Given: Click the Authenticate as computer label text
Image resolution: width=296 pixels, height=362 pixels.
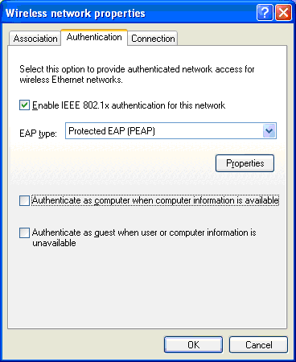Looking at the screenshot, I should 155,200.
